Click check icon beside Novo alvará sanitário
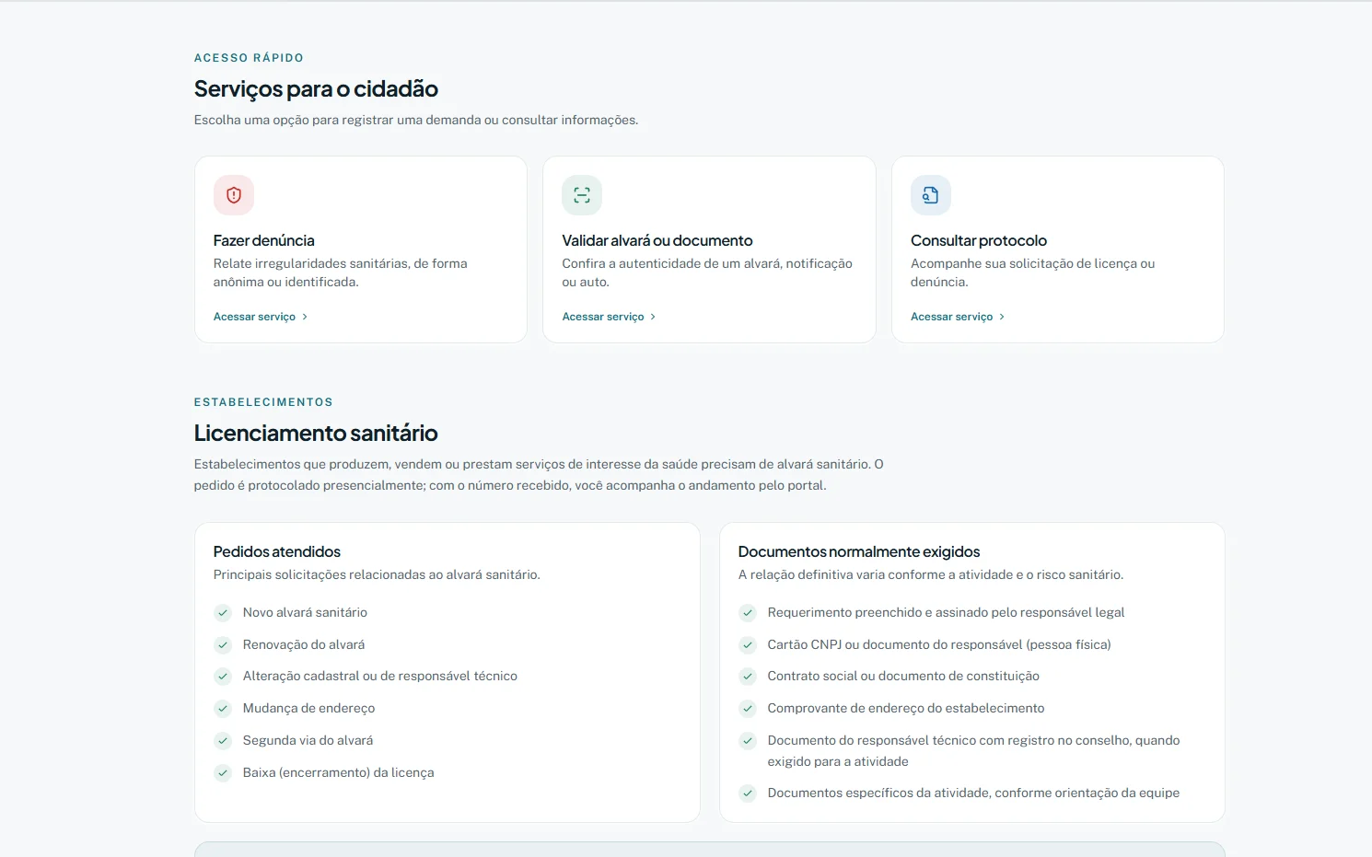The width and height of the screenshot is (1372, 857). [x=223, y=613]
